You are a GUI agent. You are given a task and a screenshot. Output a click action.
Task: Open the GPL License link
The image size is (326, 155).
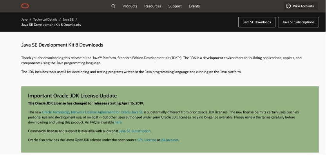(147, 140)
